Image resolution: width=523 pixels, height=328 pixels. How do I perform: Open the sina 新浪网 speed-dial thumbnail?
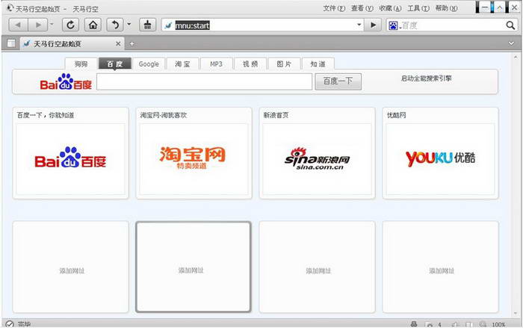pos(317,159)
